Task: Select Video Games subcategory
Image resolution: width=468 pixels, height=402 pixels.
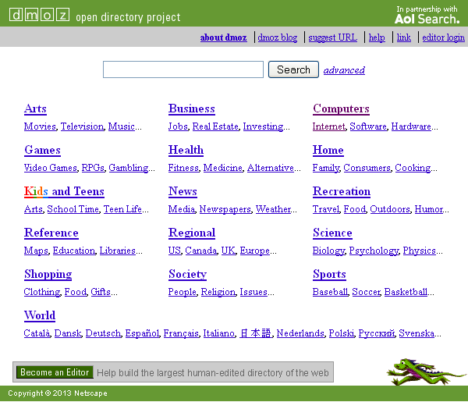Action: pos(51,168)
